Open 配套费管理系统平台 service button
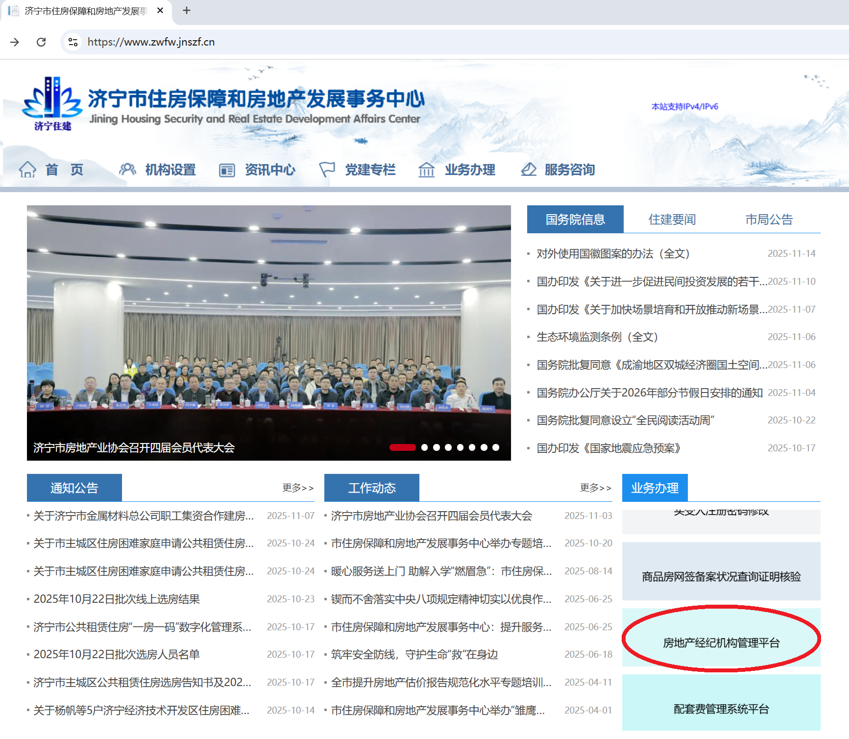 point(721,709)
